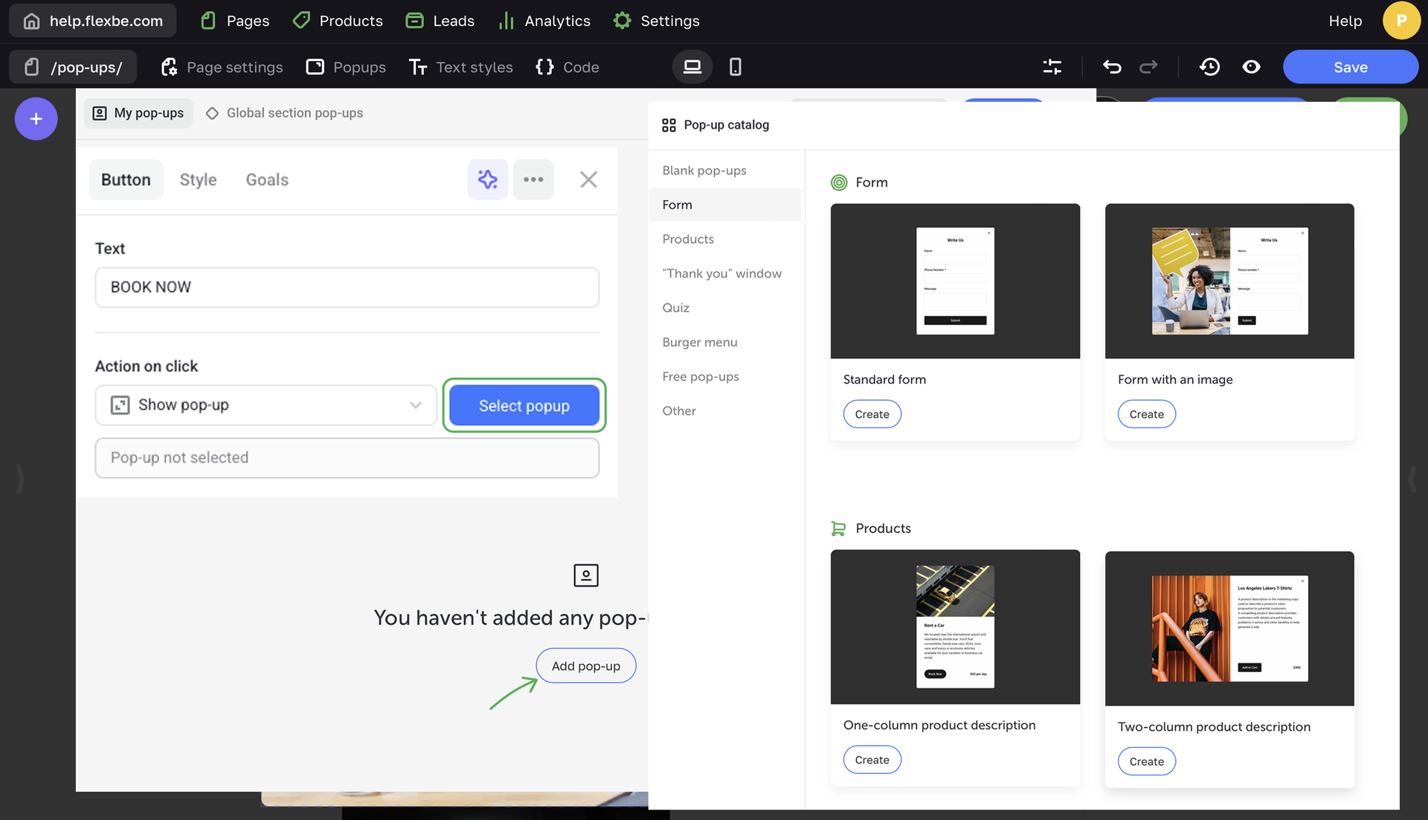Create the Standard form pop-up
Image resolution: width=1428 pixels, height=820 pixels.
[x=872, y=414]
